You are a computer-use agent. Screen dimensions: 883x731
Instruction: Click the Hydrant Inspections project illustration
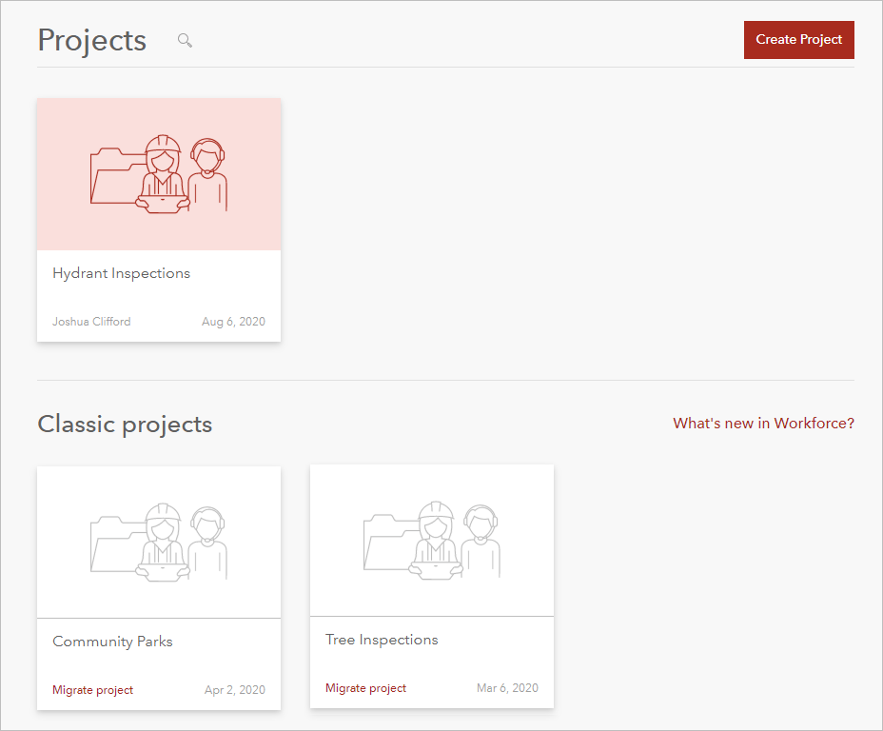pyautogui.click(x=158, y=174)
